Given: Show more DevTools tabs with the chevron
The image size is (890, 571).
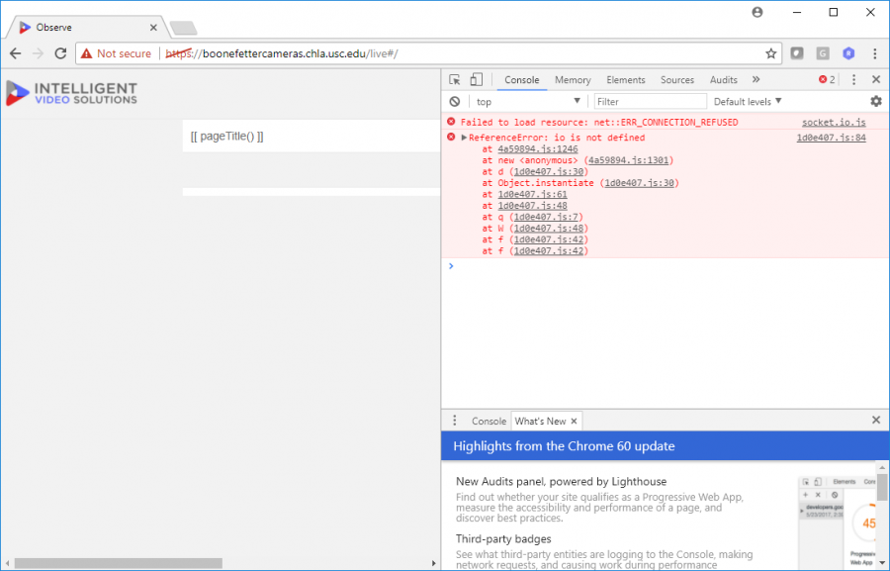Looking at the screenshot, I should 756,79.
